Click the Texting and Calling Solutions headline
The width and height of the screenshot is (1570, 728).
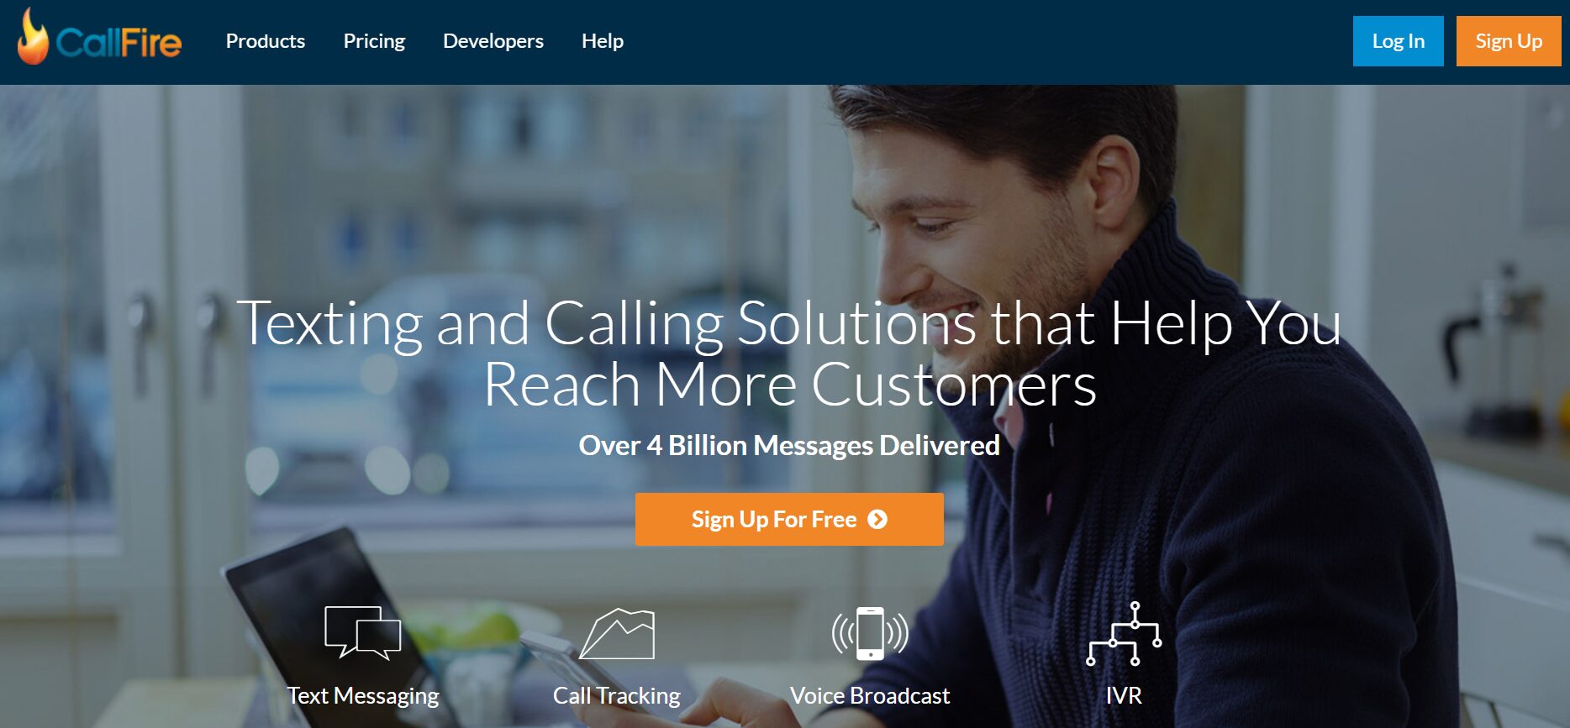[x=789, y=354]
